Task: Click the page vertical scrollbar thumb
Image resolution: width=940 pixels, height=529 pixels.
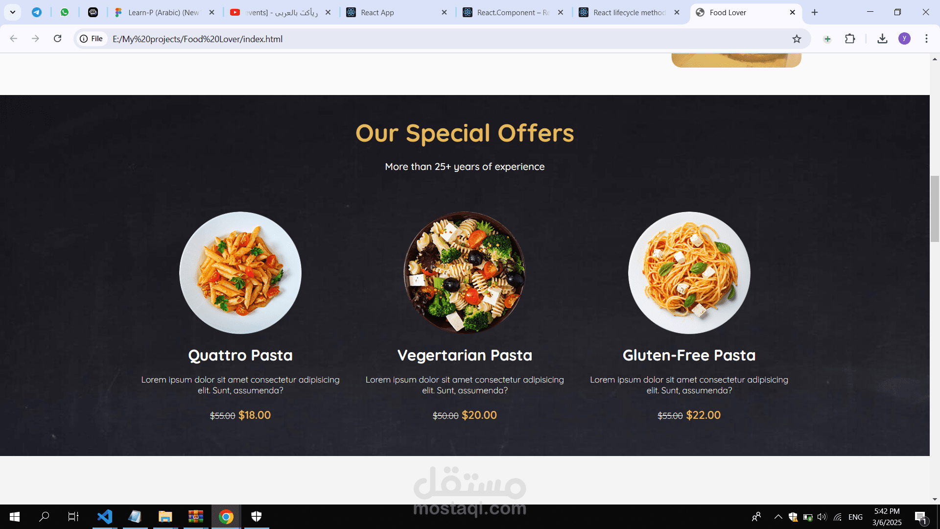Action: point(935,209)
